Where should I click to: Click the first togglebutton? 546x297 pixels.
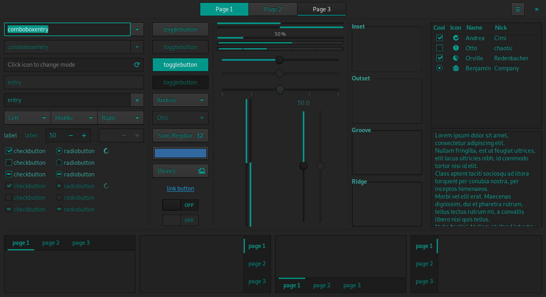pos(181,29)
